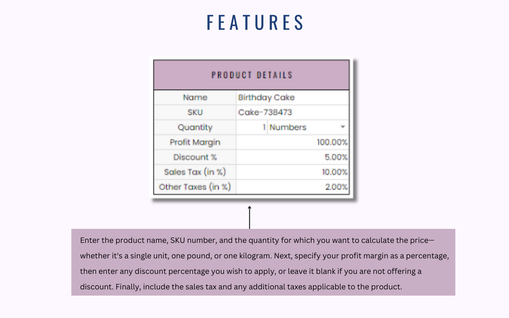Click the upward arrow below the table
Screen dimensions: 509x318
[250, 217]
